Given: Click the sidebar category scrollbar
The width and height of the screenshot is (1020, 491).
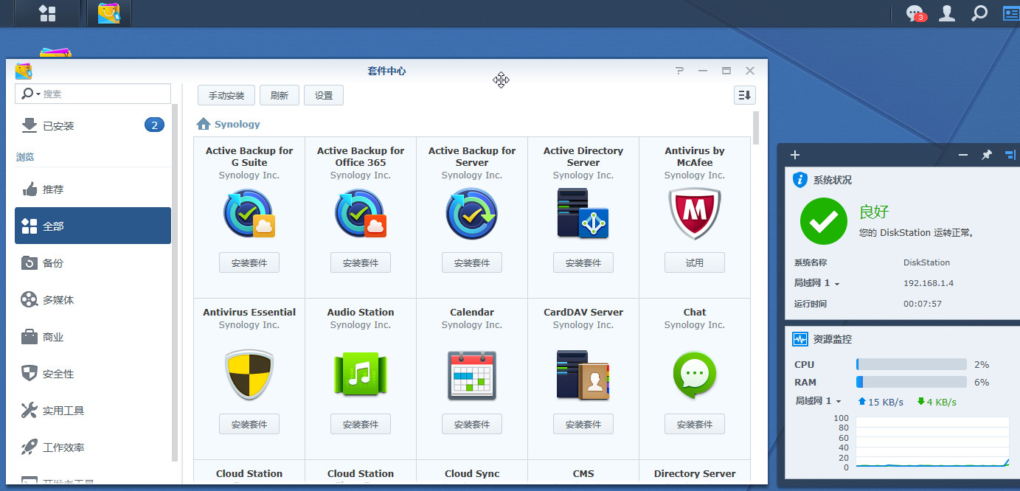Looking at the screenshot, I should pyautogui.click(x=175, y=282).
